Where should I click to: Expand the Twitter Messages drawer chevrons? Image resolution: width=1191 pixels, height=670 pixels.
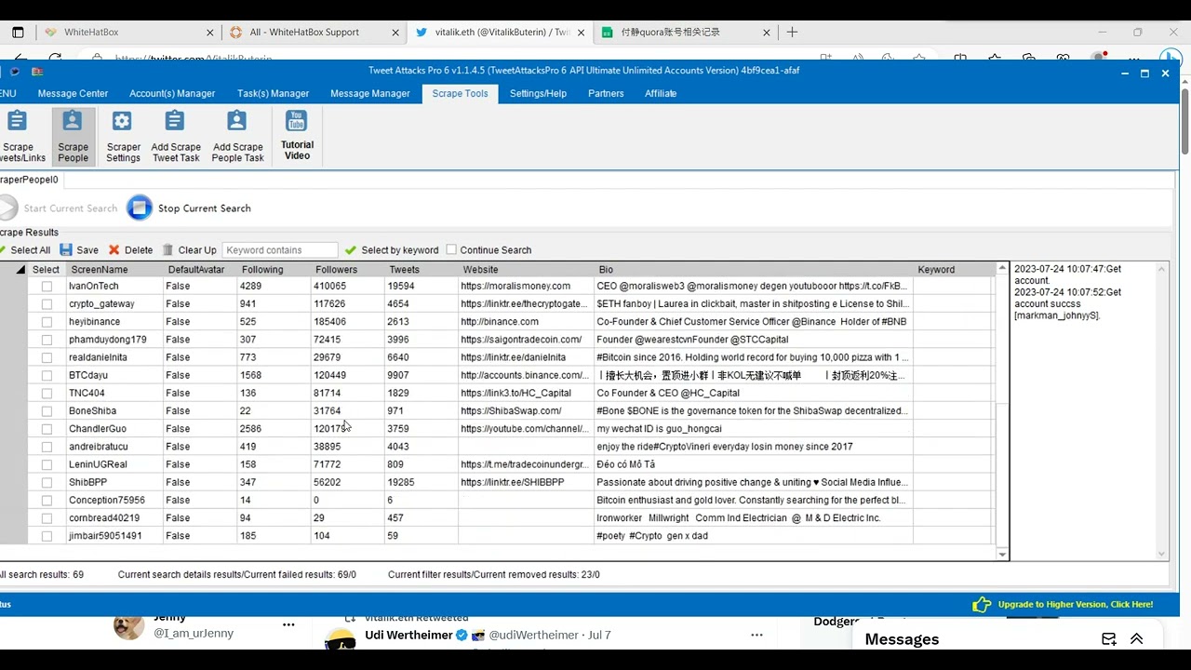coord(1136,639)
